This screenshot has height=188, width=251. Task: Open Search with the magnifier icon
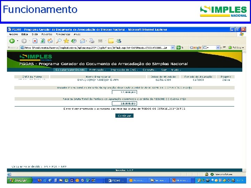(59, 41)
